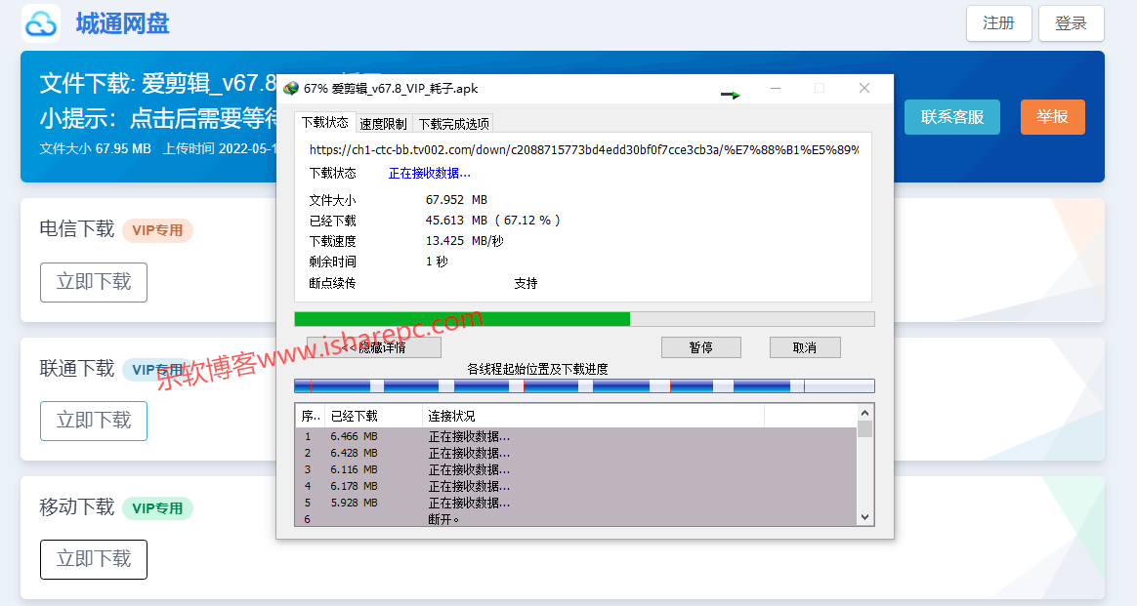The width and height of the screenshot is (1137, 606).
Task: Click the IDM icon in download dialog title bar
Action: click(x=291, y=89)
